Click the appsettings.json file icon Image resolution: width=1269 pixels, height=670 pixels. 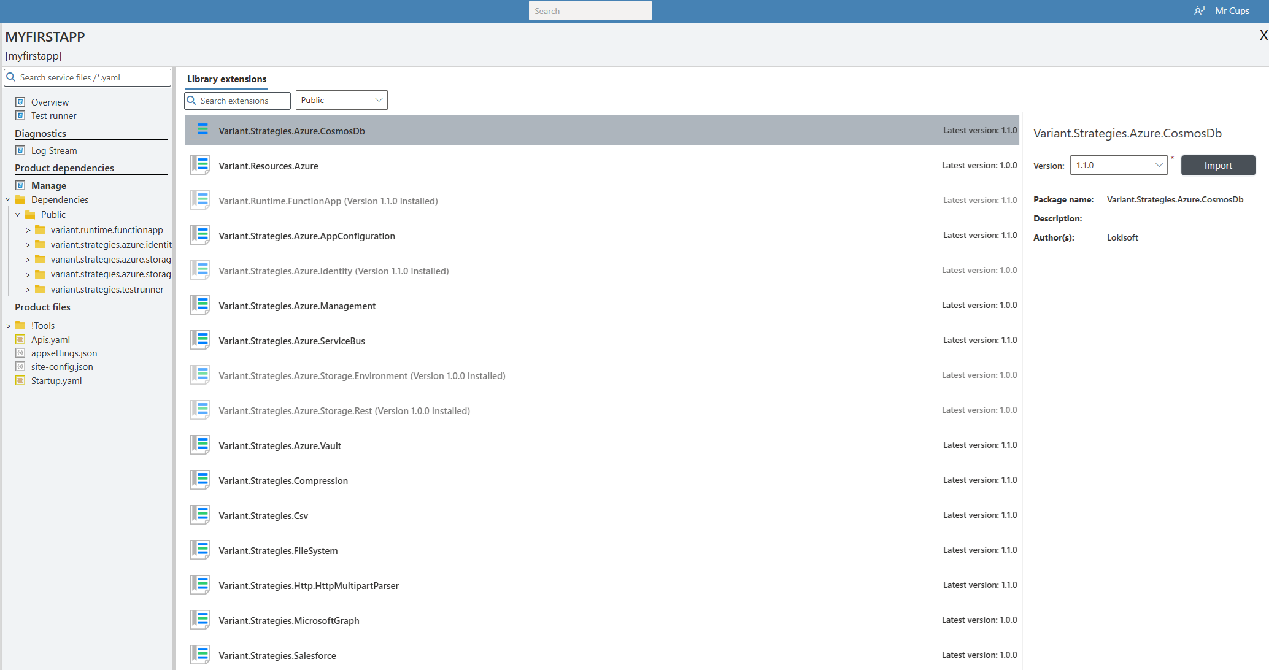tap(20, 353)
